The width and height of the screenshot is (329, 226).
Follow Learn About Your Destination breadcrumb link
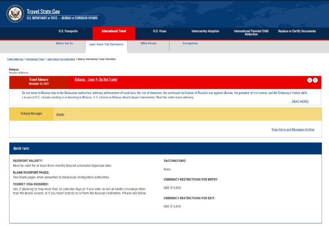pos(61,59)
